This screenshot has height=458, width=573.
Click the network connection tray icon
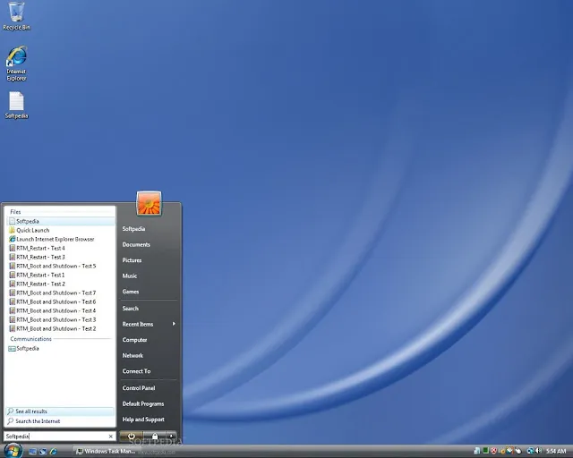click(530, 451)
